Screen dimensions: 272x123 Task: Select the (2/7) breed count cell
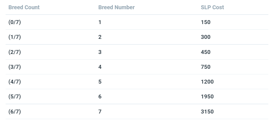point(15,52)
